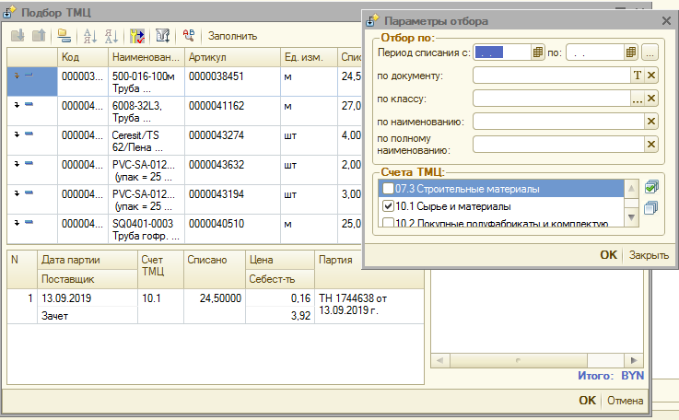Click Закрыть in the filter dialog

point(649,255)
